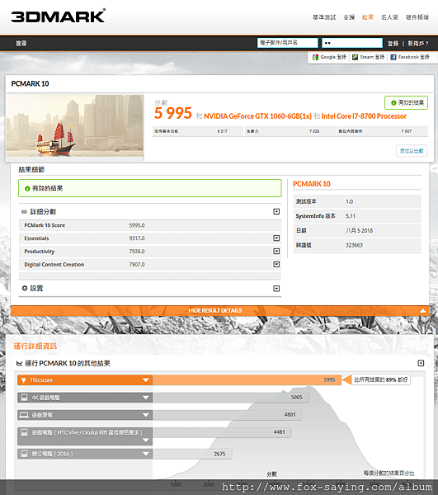This screenshot has width=438, height=495.
Task: Click the 3DMARK logo
Action: coord(58,16)
